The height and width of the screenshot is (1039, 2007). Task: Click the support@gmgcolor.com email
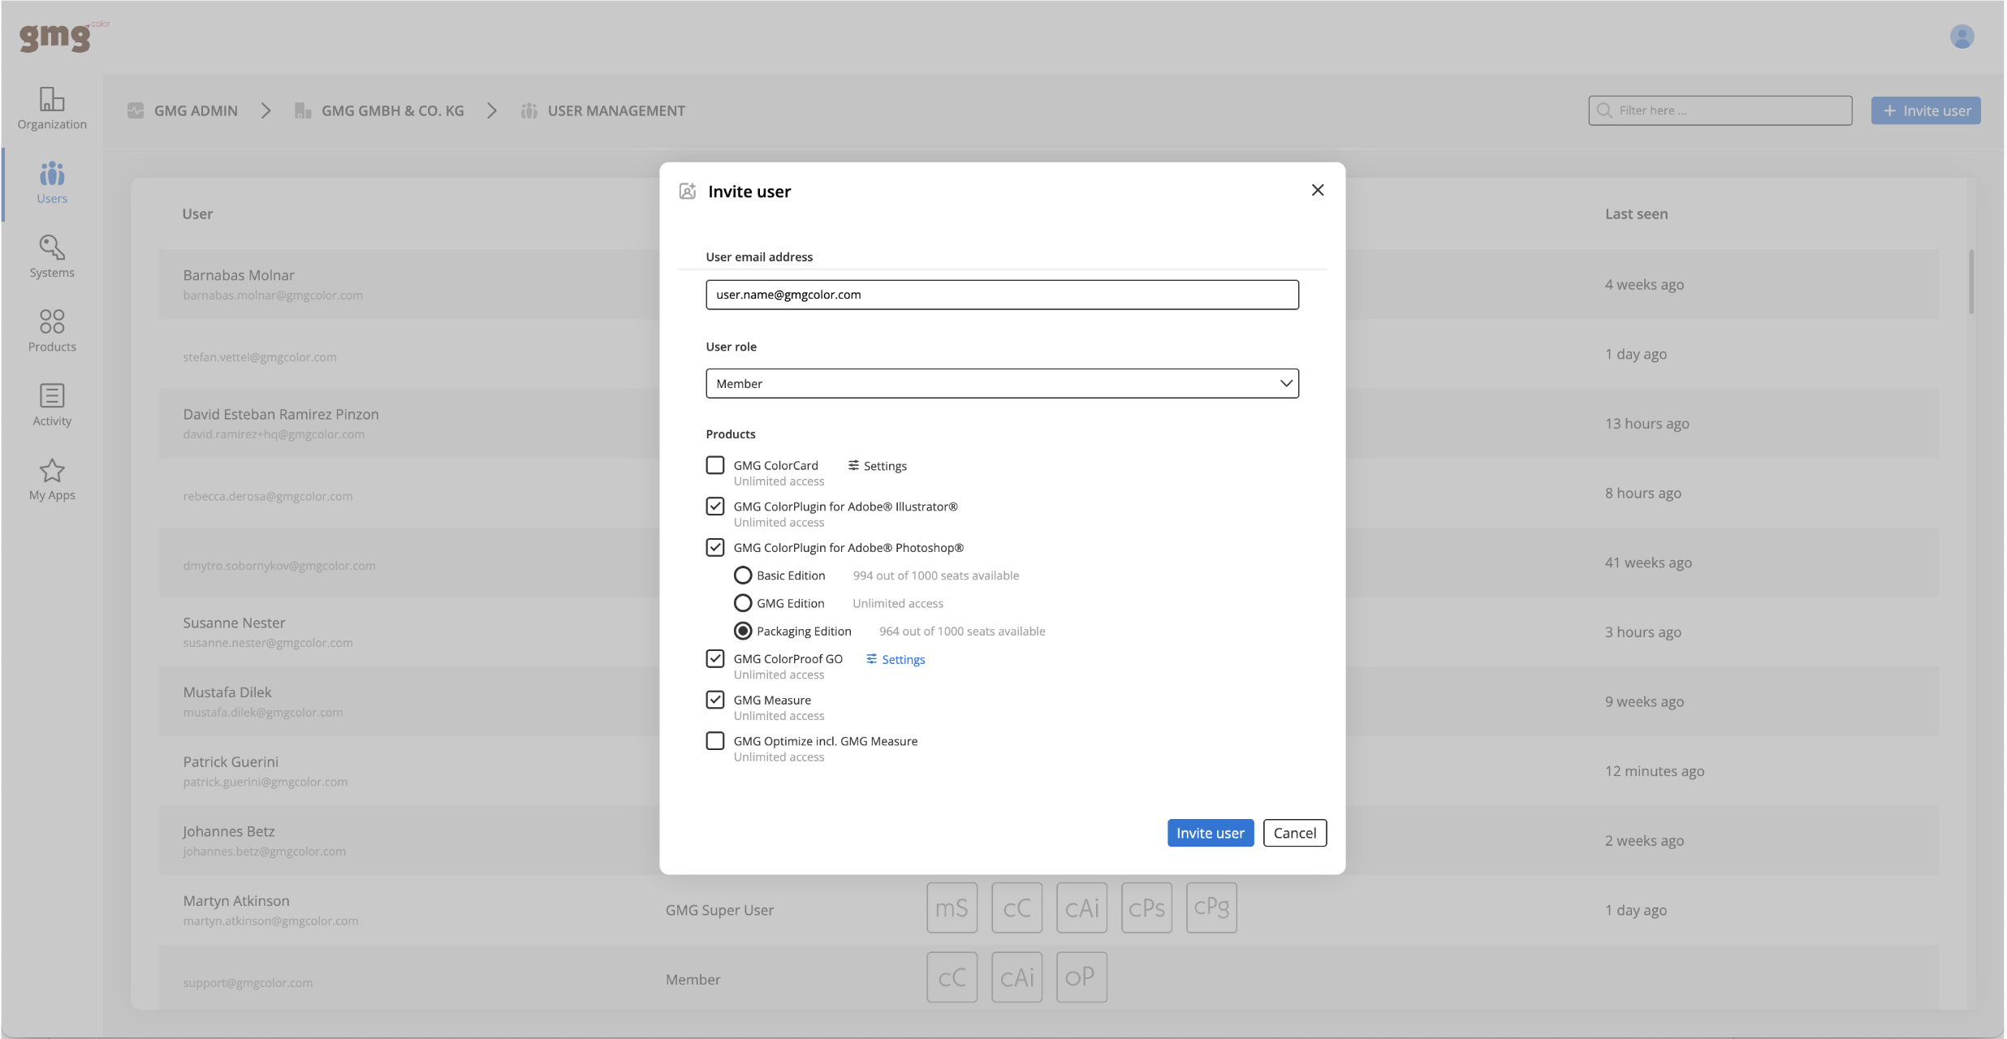click(248, 983)
